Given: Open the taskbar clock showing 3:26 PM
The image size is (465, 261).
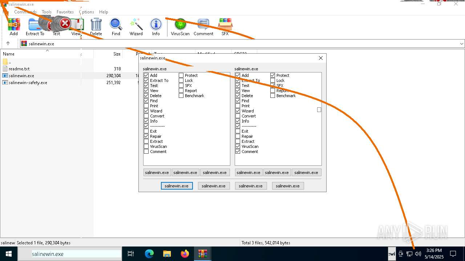Looking at the screenshot, I should tap(434, 254).
